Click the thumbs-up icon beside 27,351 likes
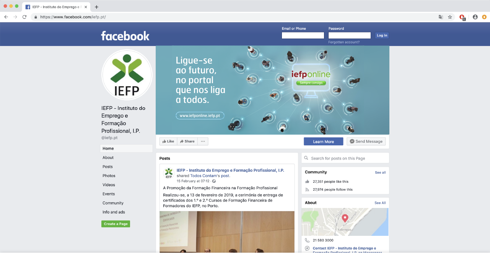The height and width of the screenshot is (253, 490). (x=307, y=182)
